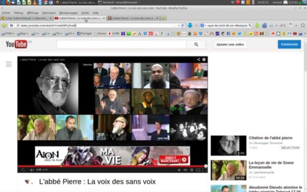The image size is (307, 192).
Task: Open La leçon de vie de Soeur Emmanuelle
Action: (271, 165)
